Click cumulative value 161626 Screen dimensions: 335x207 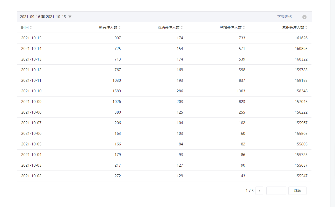point(301,38)
